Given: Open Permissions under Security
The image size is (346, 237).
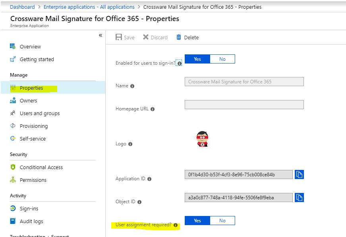Looking at the screenshot, I should pyautogui.click(x=53, y=180).
